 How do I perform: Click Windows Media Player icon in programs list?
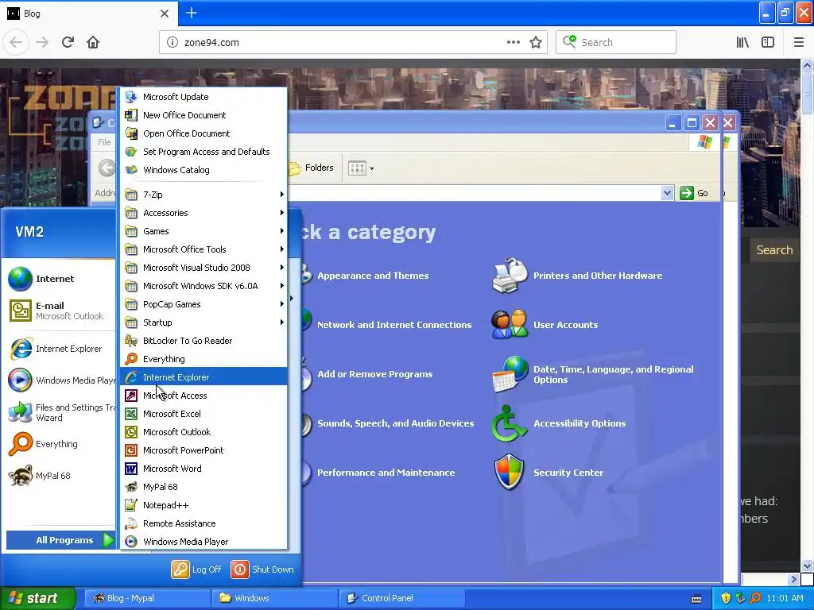tap(131, 542)
